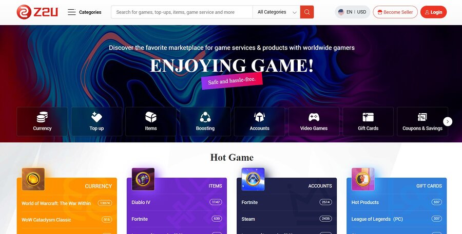Select the Video Games controller icon
The image size is (462, 234).
tap(314, 117)
